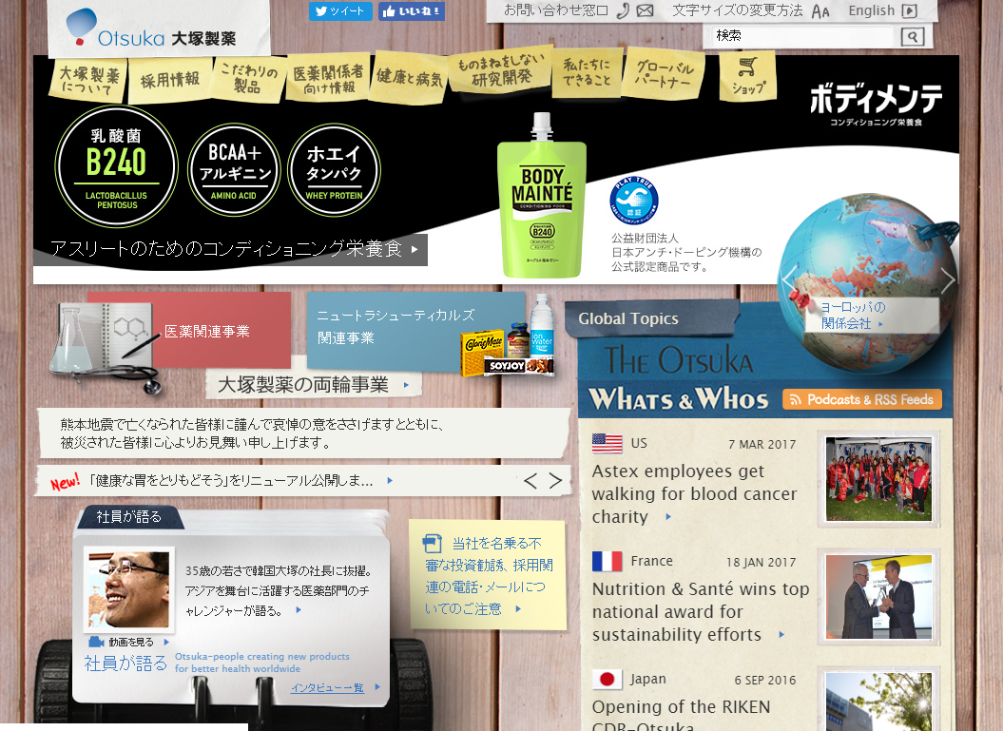Open 医薬関連事業 panel

point(189,332)
